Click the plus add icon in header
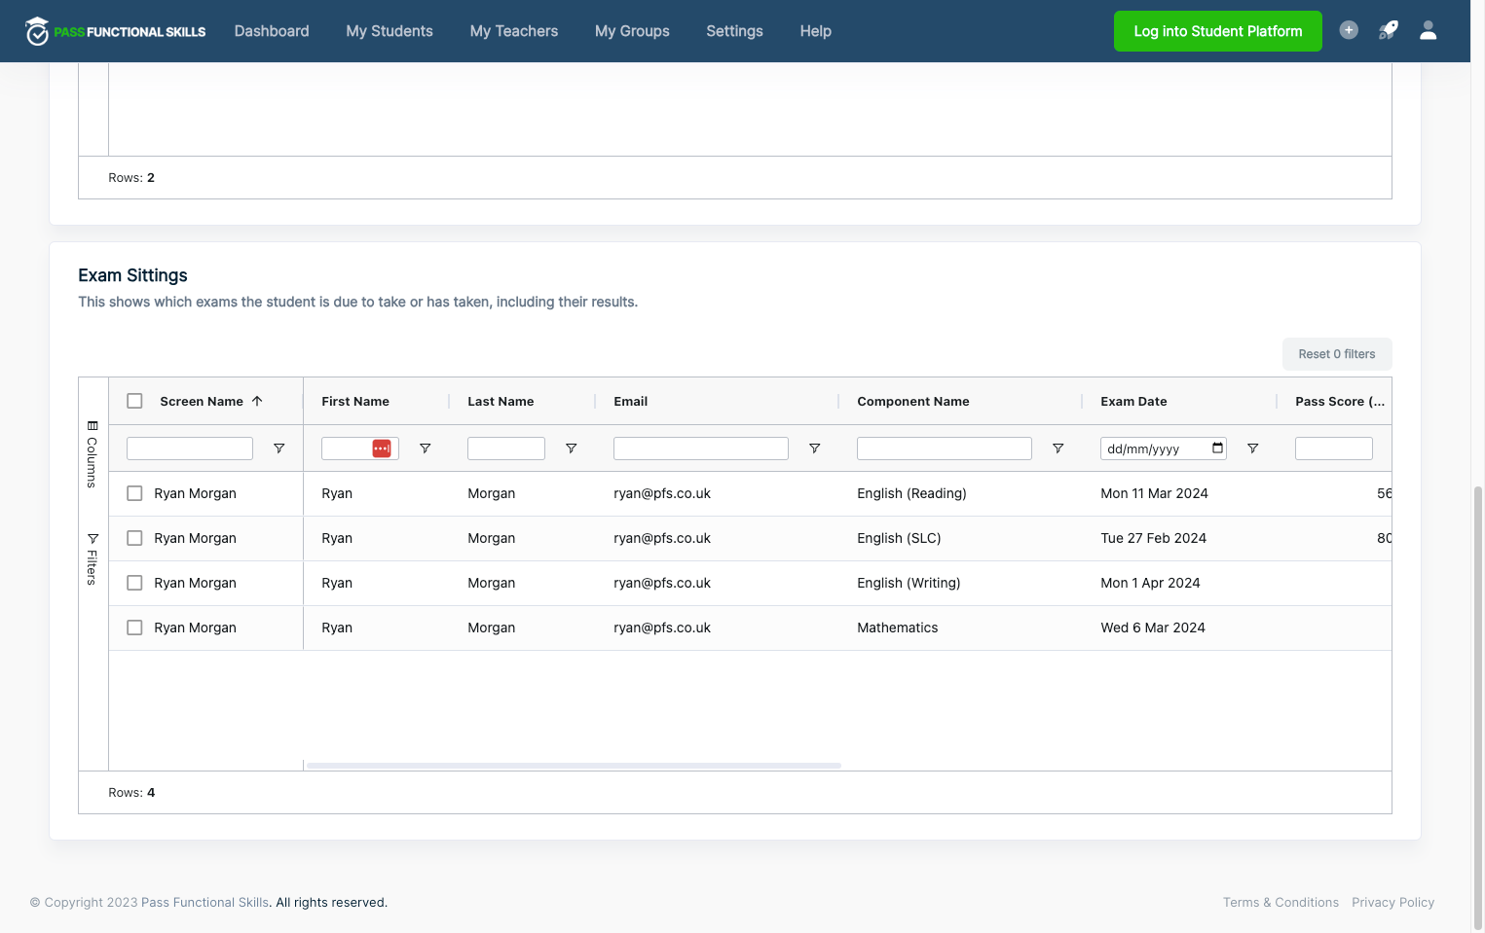The height and width of the screenshot is (933, 1485). coord(1349,30)
